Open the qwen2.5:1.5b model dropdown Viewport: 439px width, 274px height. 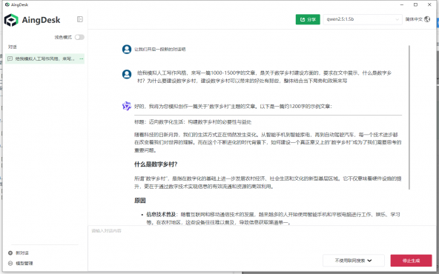[x=363, y=19]
